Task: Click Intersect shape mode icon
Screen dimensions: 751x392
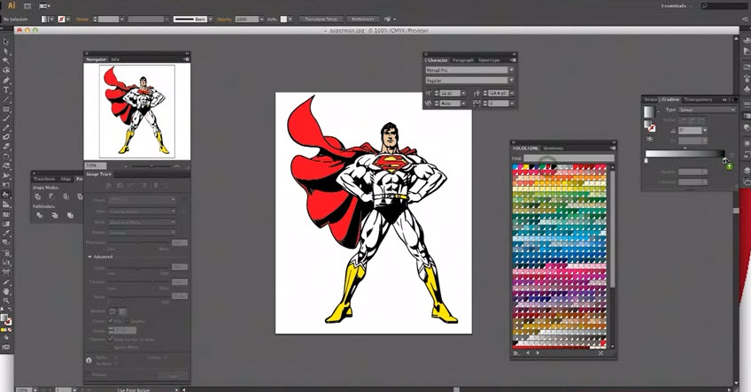Action: (x=66, y=196)
